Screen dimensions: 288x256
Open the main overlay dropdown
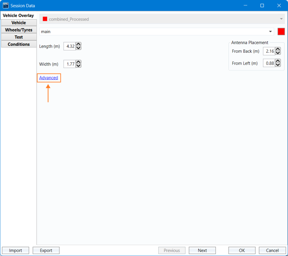click(x=270, y=32)
